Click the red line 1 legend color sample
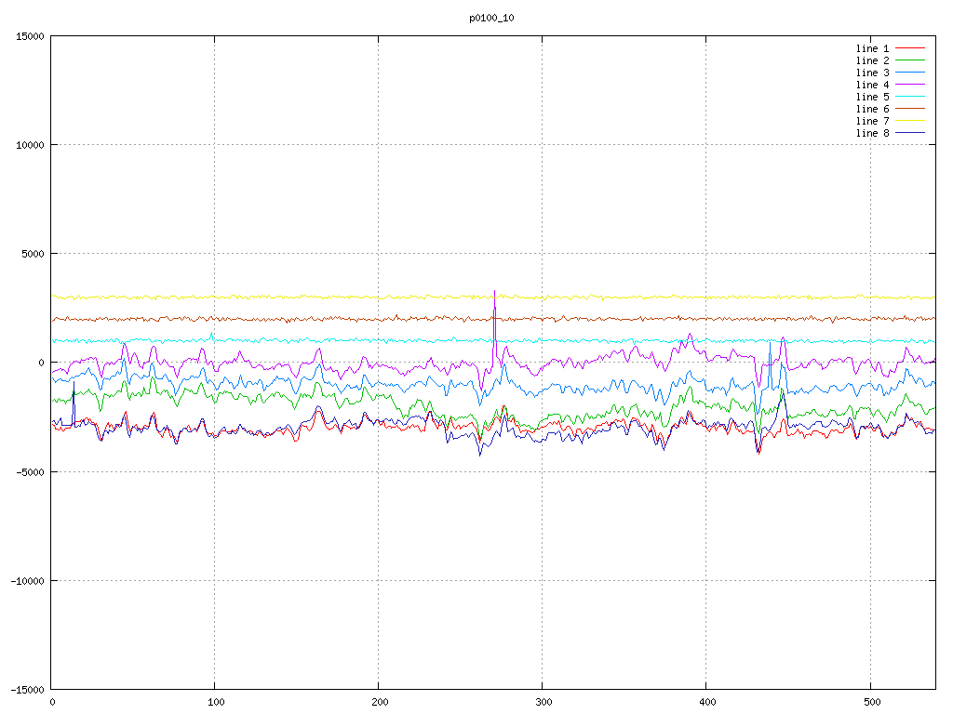The image size is (953, 714). coord(910,48)
